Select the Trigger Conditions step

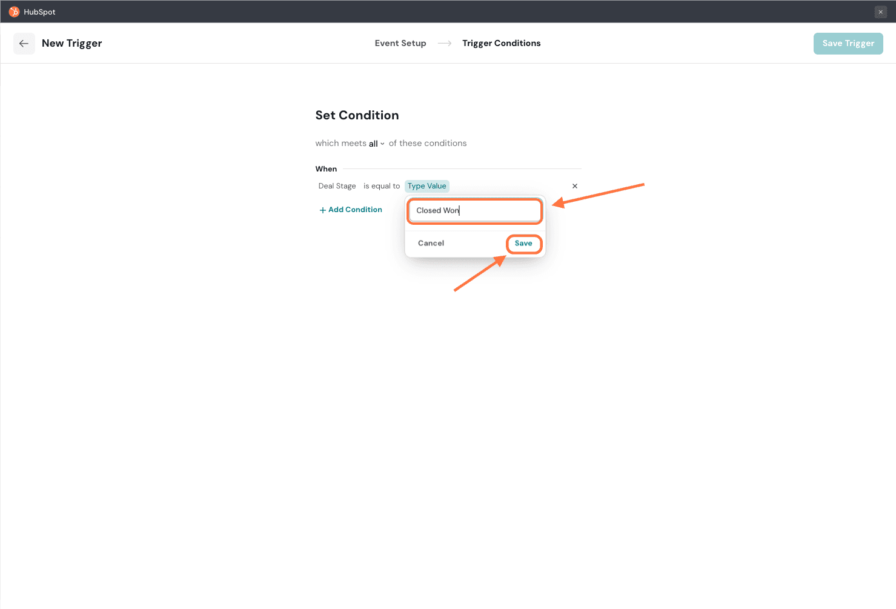(501, 44)
